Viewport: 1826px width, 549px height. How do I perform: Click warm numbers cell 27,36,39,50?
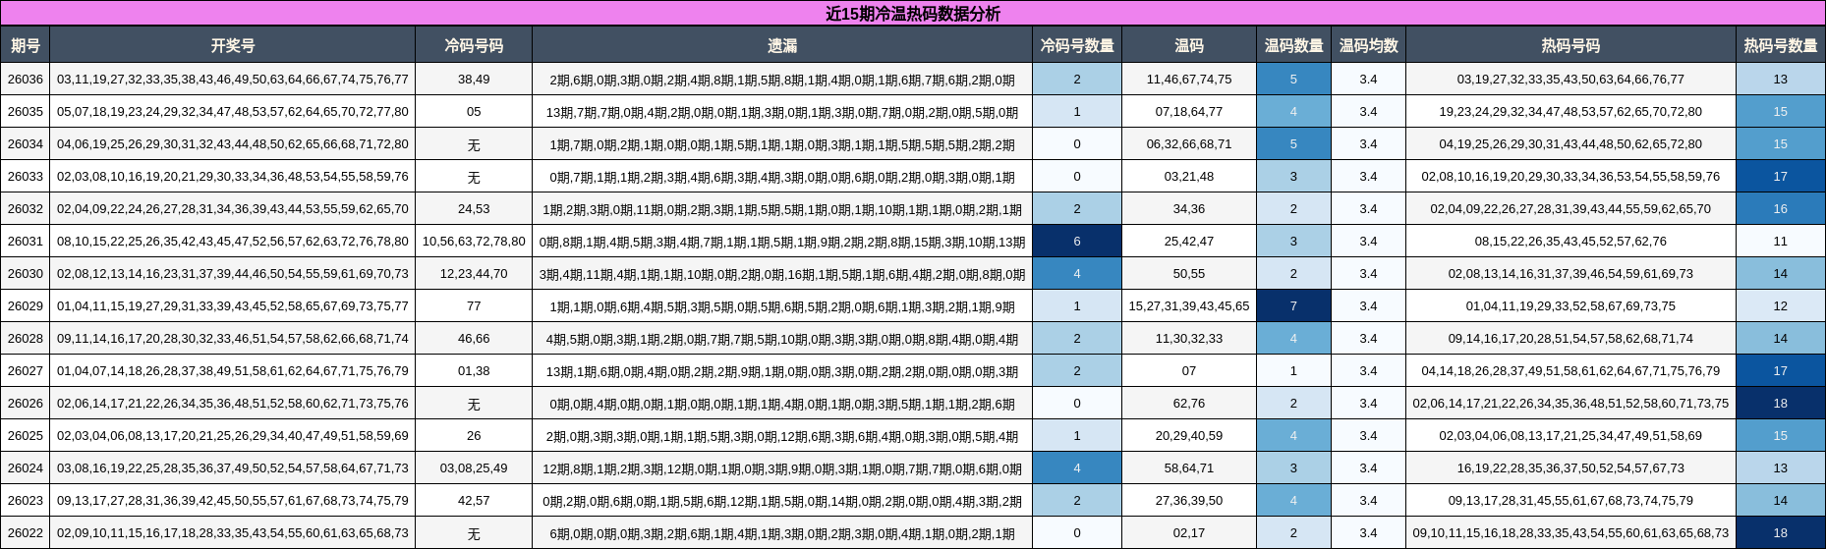[1189, 501]
